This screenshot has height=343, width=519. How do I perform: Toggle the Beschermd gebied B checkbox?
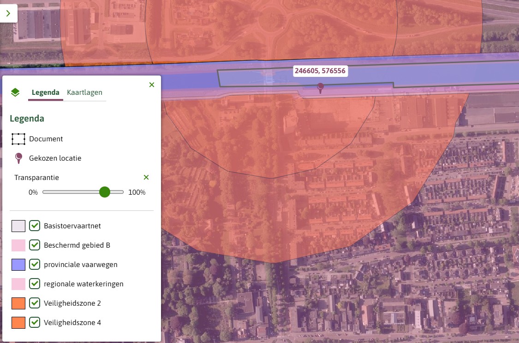[35, 245]
